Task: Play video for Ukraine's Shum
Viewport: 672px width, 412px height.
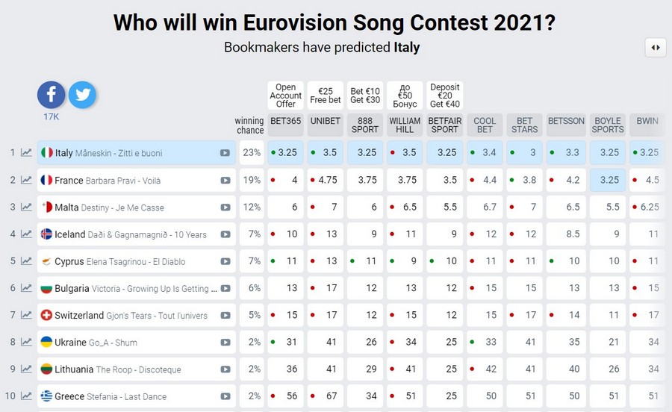Action: (225, 343)
